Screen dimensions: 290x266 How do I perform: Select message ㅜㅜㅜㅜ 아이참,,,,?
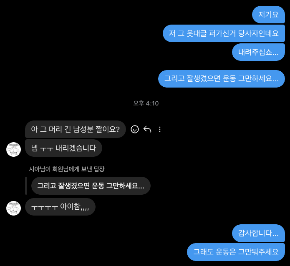click(60, 207)
